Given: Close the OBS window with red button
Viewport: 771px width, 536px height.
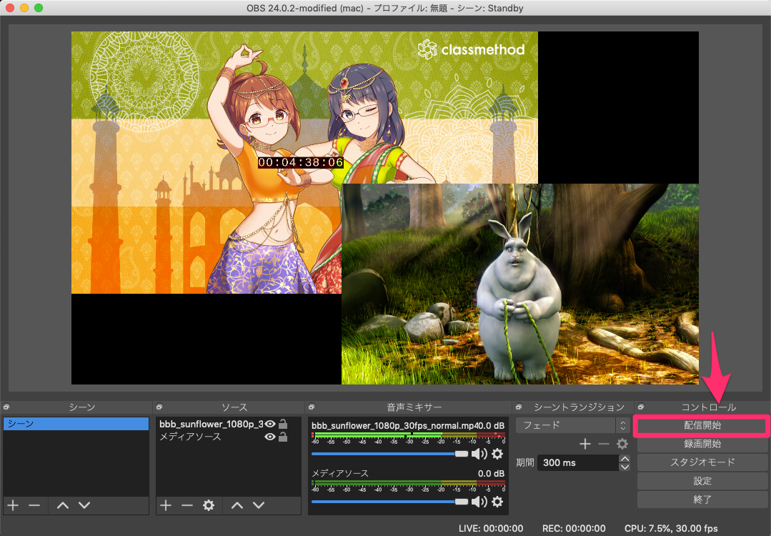Looking at the screenshot, I should [10, 8].
